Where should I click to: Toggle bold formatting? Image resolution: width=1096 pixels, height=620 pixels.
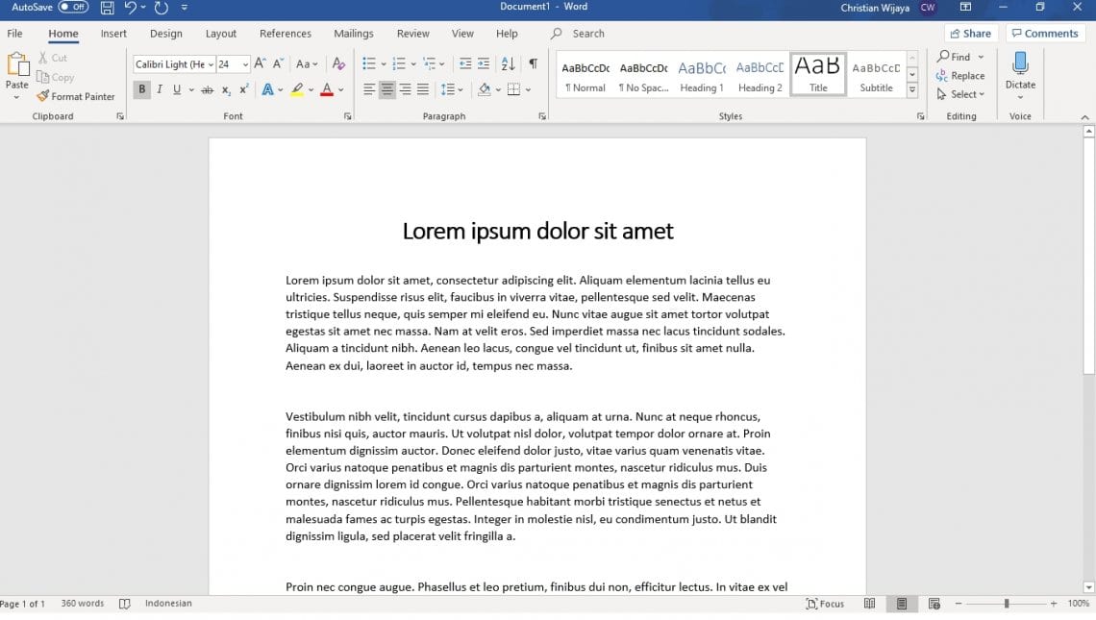141,88
